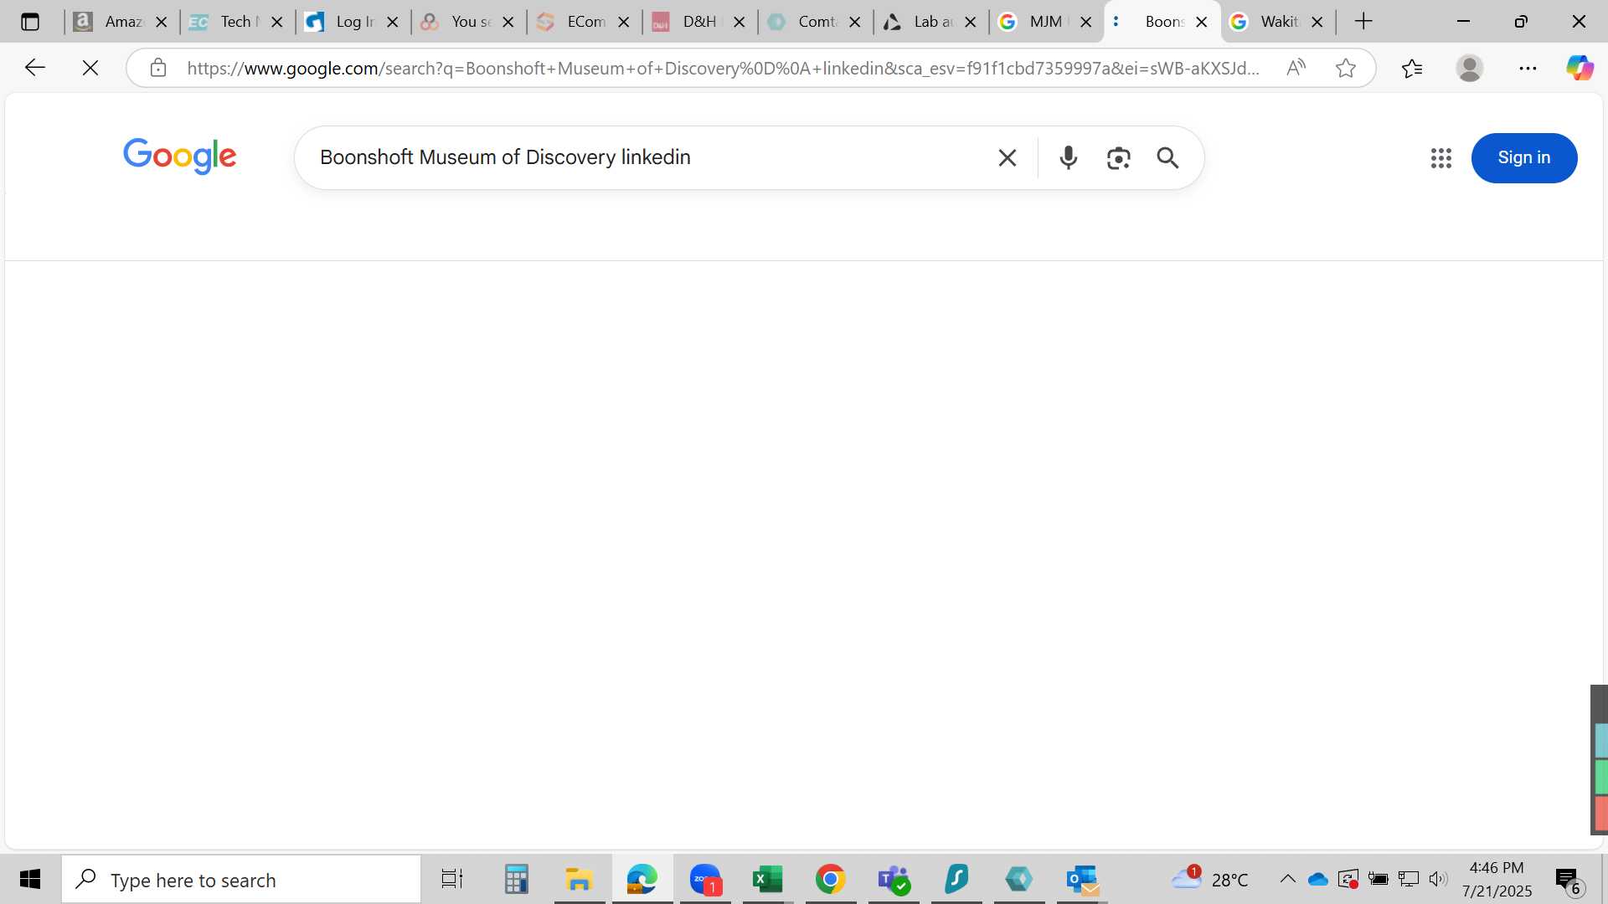Switch to the Lab a... tab
This screenshot has height=904, width=1608.
(930, 22)
